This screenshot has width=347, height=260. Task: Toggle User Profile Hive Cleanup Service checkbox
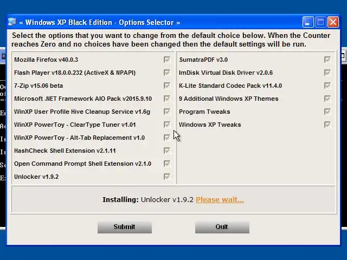click(x=167, y=112)
